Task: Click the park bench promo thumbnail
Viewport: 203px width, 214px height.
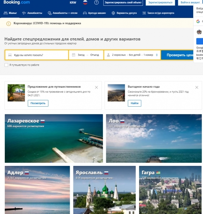Action: coord(16,93)
